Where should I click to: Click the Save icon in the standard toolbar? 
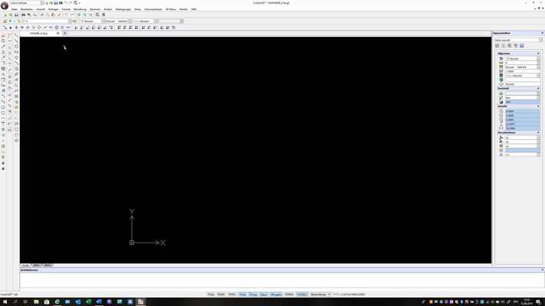(x=16, y=15)
